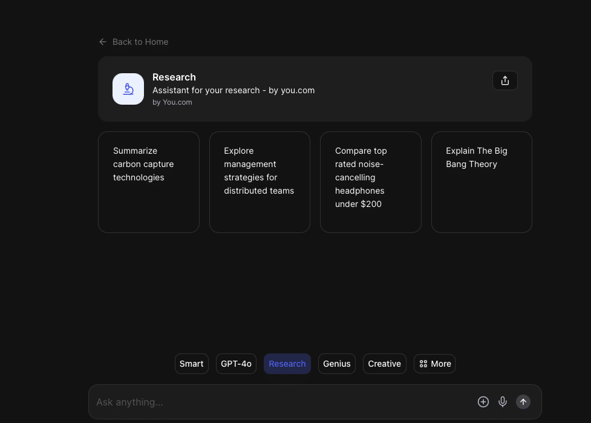Choose the Creative mode
Image resolution: width=591 pixels, height=423 pixels.
pyautogui.click(x=384, y=364)
